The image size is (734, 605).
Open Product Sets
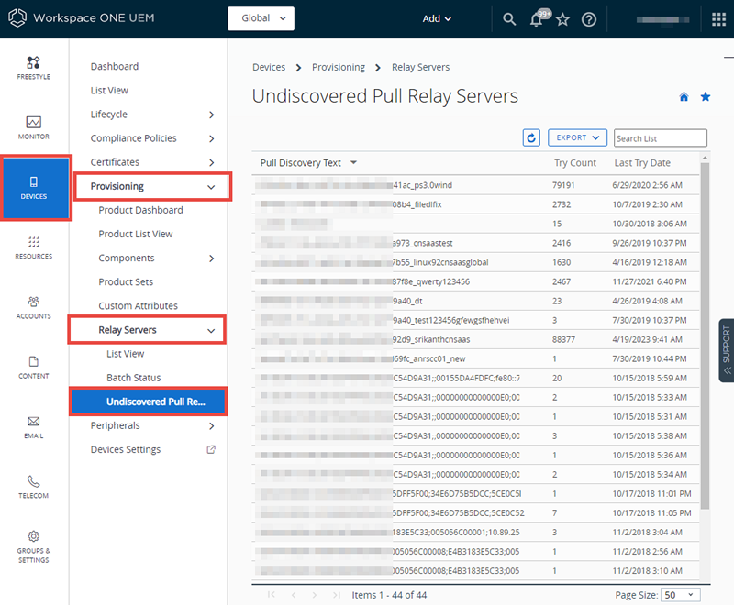(126, 281)
